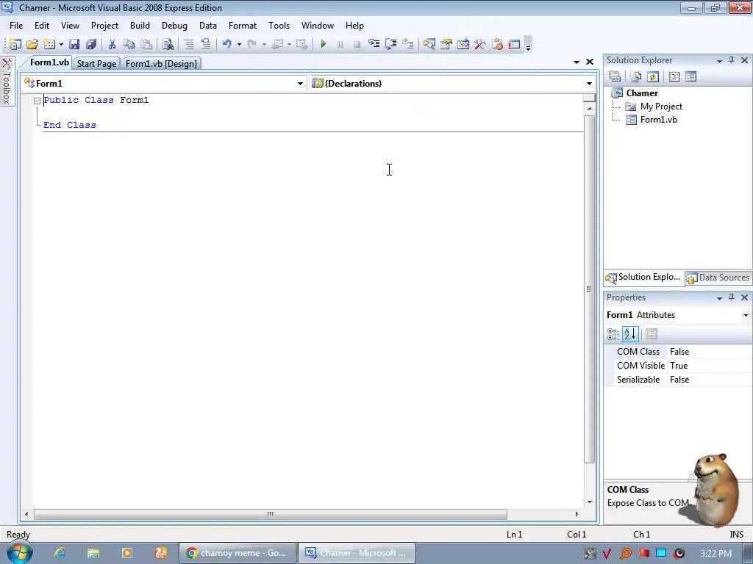Click the Refresh icon in Solution Explorer
The width and height of the screenshot is (753, 564).
click(x=653, y=76)
